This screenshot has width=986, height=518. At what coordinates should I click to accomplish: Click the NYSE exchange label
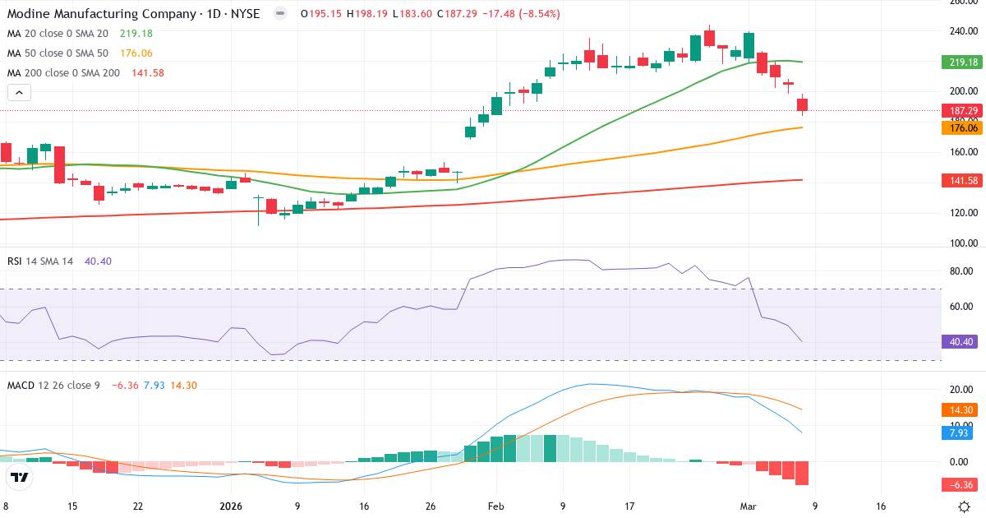247,14
